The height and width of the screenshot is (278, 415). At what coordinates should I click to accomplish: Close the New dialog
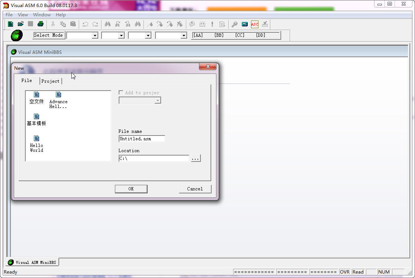pyautogui.click(x=208, y=66)
